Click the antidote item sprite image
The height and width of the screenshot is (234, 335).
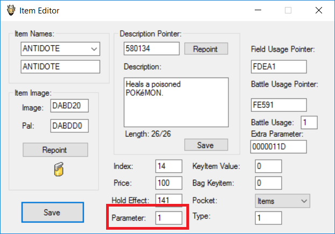click(x=59, y=169)
